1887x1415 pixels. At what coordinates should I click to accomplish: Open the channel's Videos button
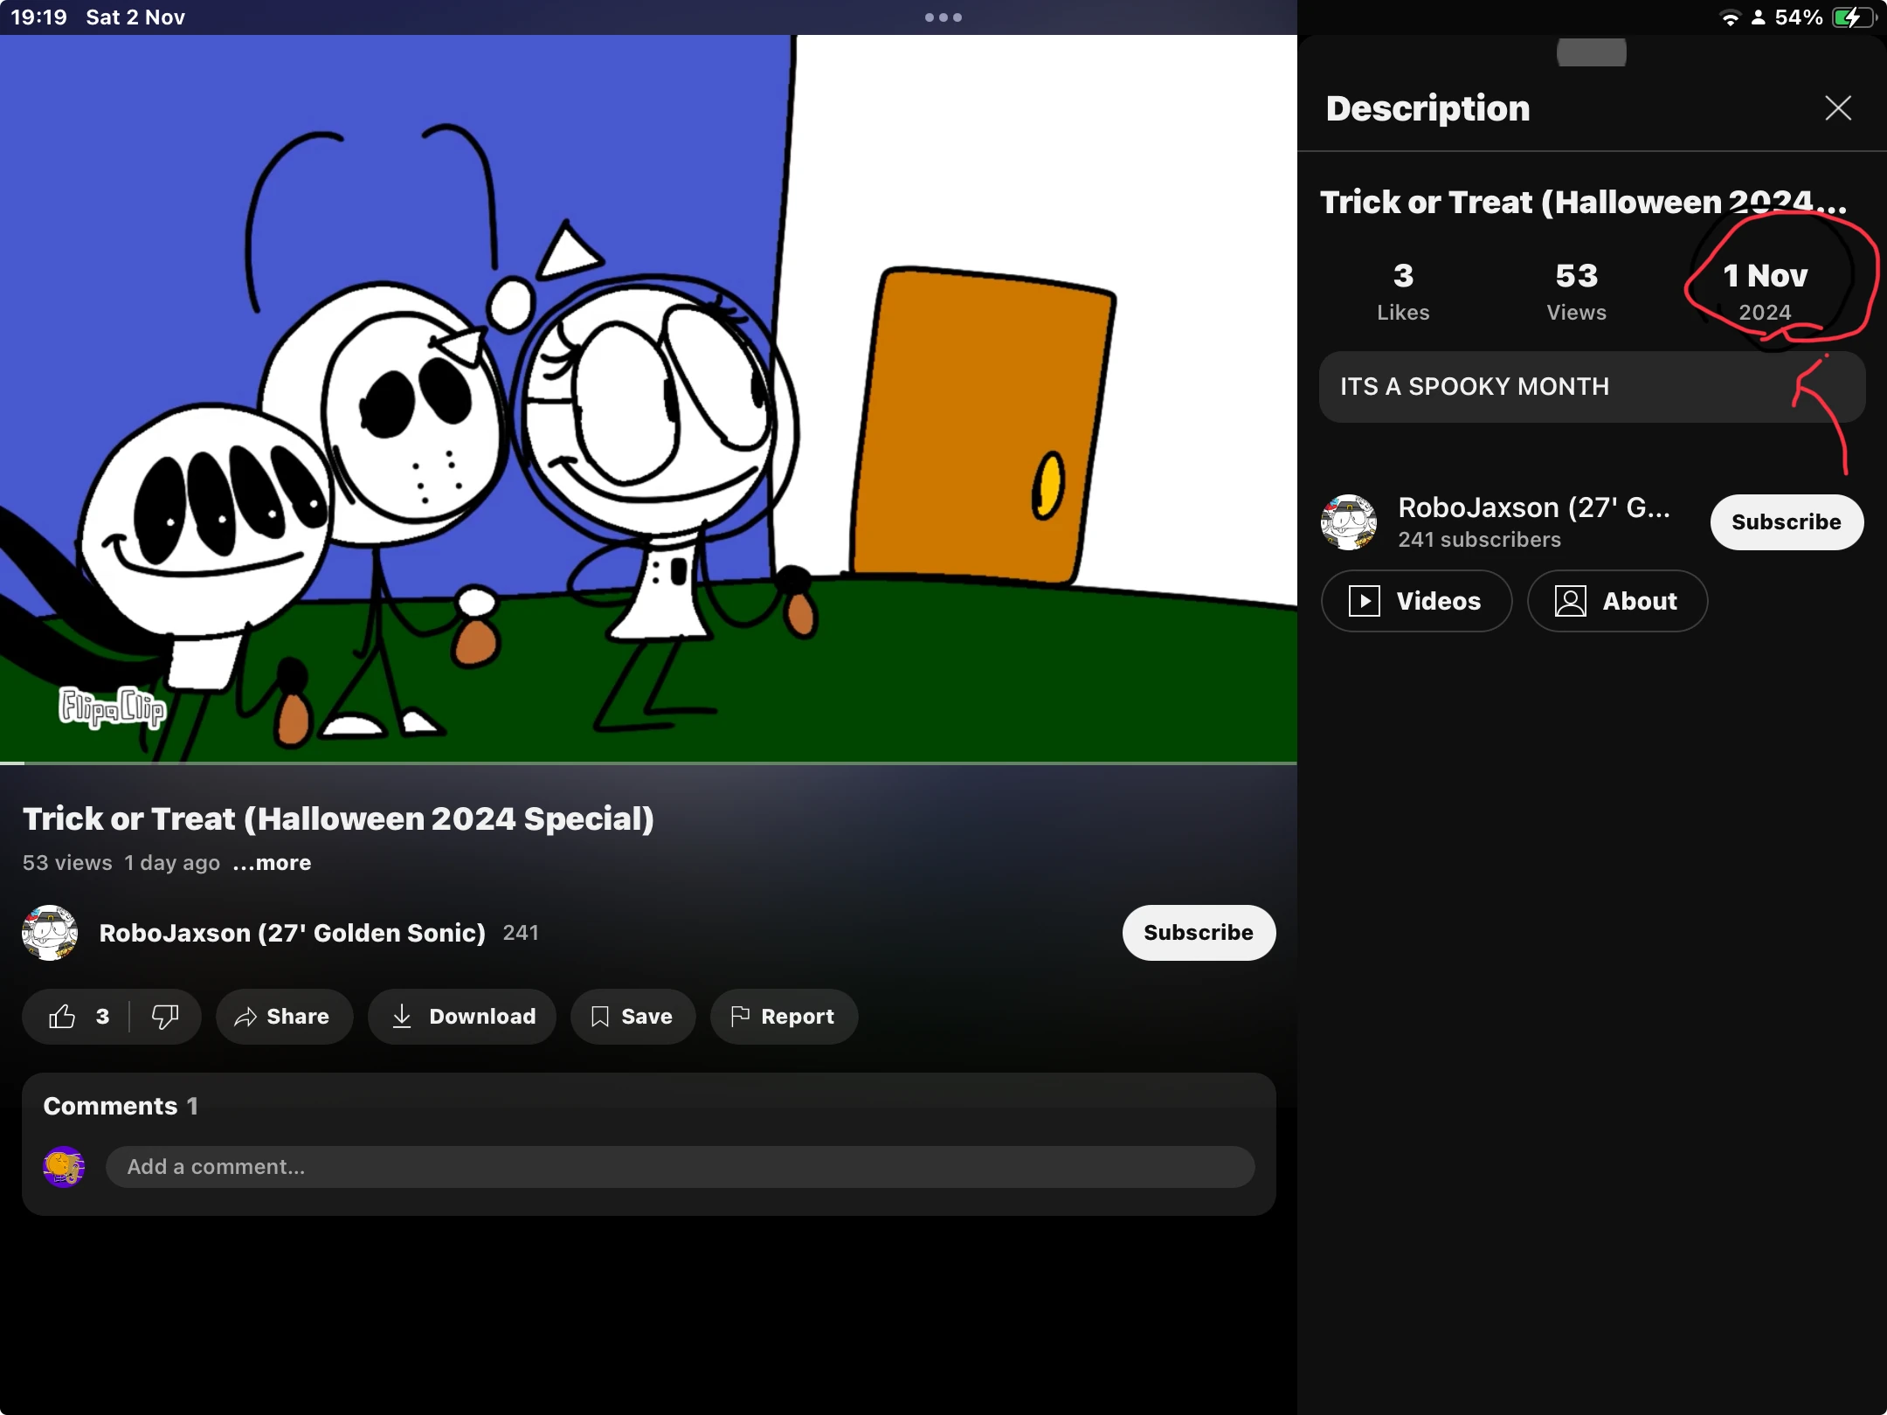[1416, 601]
